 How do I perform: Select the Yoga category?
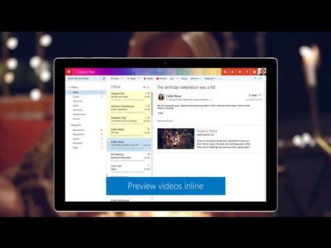tap(75, 147)
